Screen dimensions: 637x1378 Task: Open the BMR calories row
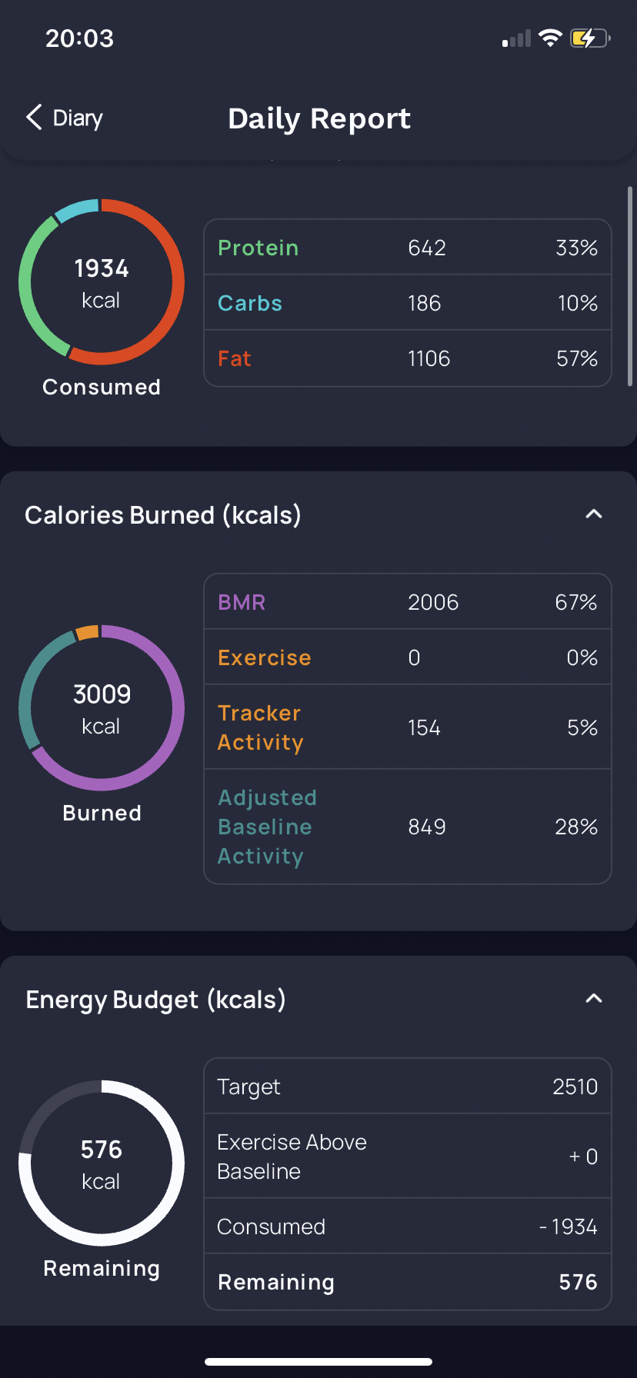pos(408,602)
